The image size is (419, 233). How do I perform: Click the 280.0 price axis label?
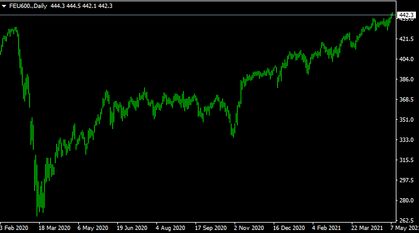point(406,201)
